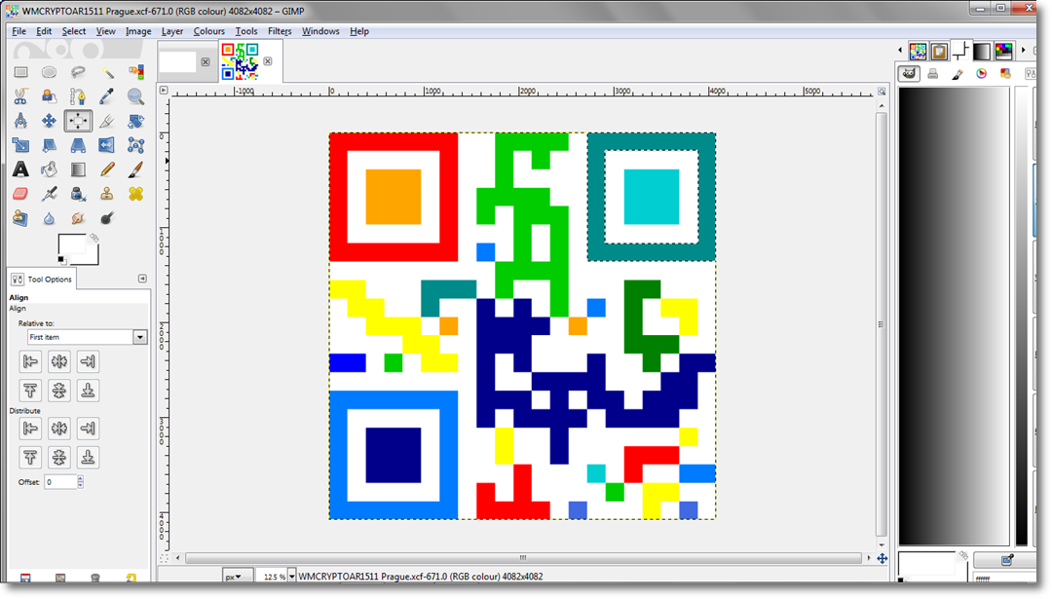Close the QR code image tab

click(268, 61)
